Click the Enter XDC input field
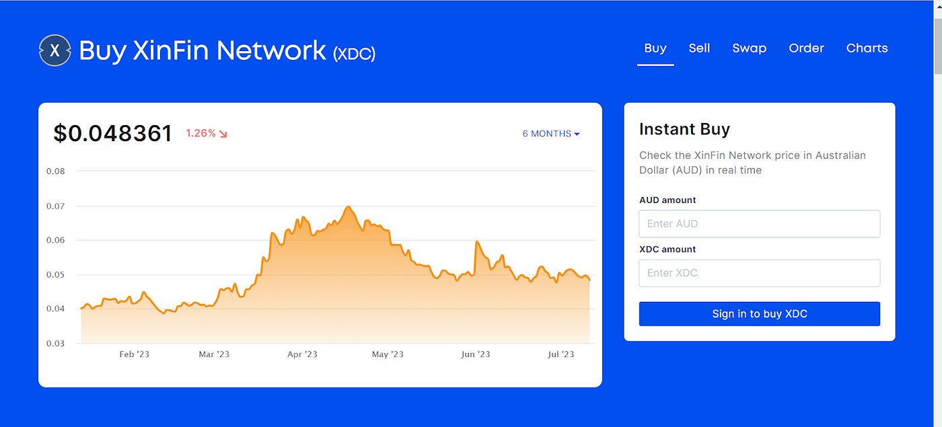Viewport: 942px width, 427px height. click(x=759, y=273)
